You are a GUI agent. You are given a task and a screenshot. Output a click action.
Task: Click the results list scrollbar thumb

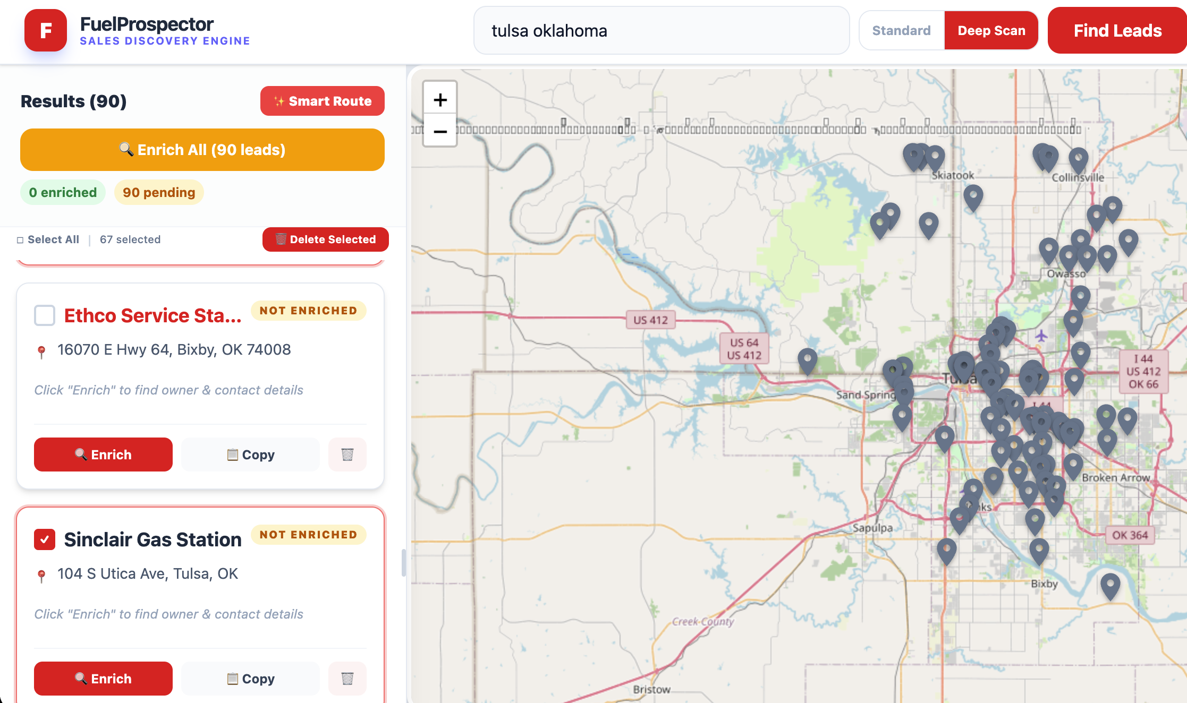(403, 563)
